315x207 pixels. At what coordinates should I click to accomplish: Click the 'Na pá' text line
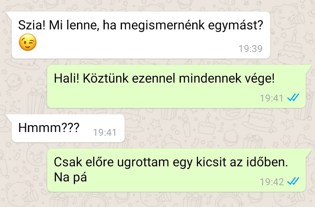point(70,177)
